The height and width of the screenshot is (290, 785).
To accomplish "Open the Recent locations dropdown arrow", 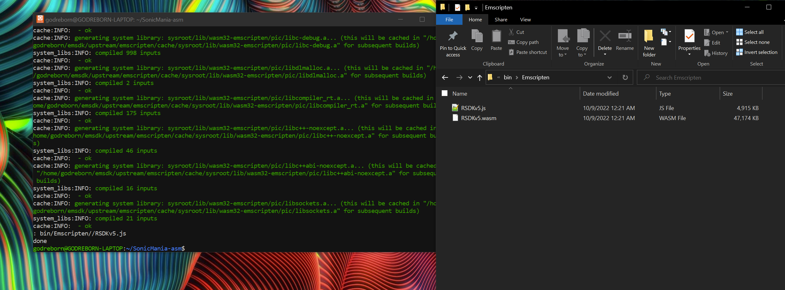I will point(470,77).
